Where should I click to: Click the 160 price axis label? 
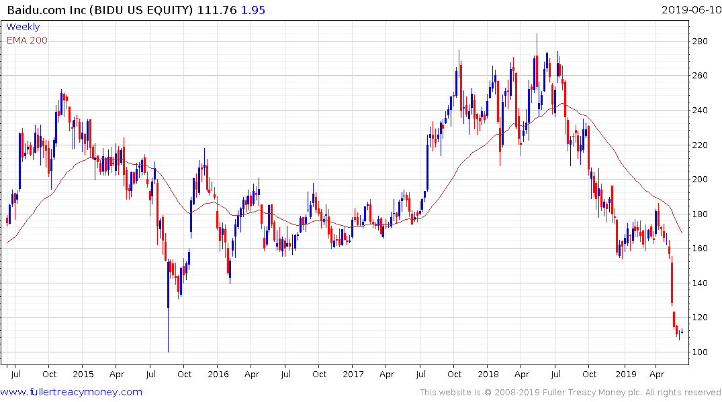click(x=701, y=249)
